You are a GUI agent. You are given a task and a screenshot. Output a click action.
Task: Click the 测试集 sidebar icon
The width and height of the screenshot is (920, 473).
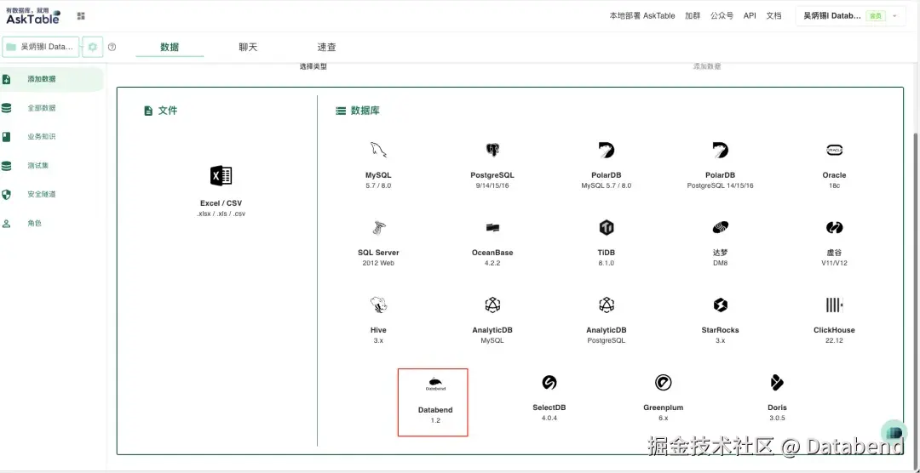(x=7, y=166)
